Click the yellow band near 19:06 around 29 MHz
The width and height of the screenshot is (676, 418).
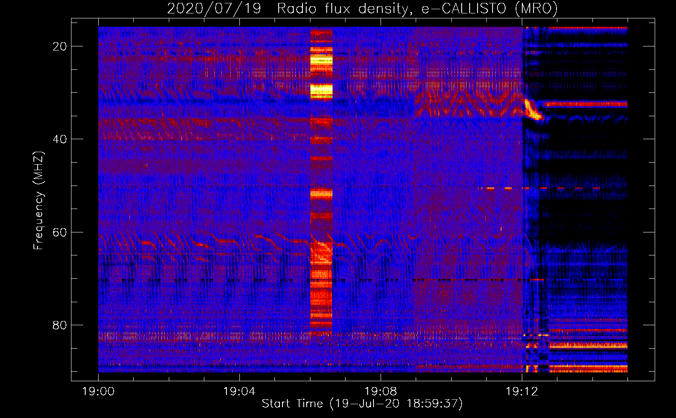tap(321, 90)
